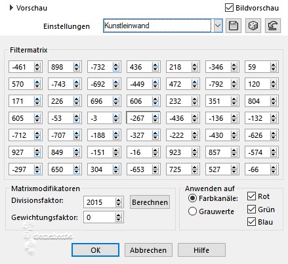288x264 pixels.
Task: Click the randomize dice icon
Action: click(253, 26)
